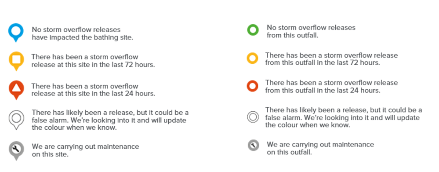The height and width of the screenshot is (172, 439).
Task: Click the blue bathing site pin icon
Action: point(16,33)
